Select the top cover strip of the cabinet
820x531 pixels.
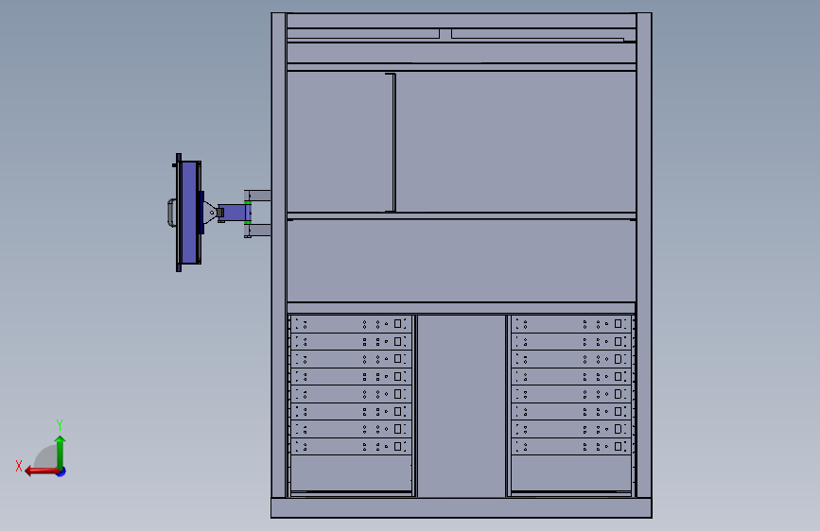point(462,21)
